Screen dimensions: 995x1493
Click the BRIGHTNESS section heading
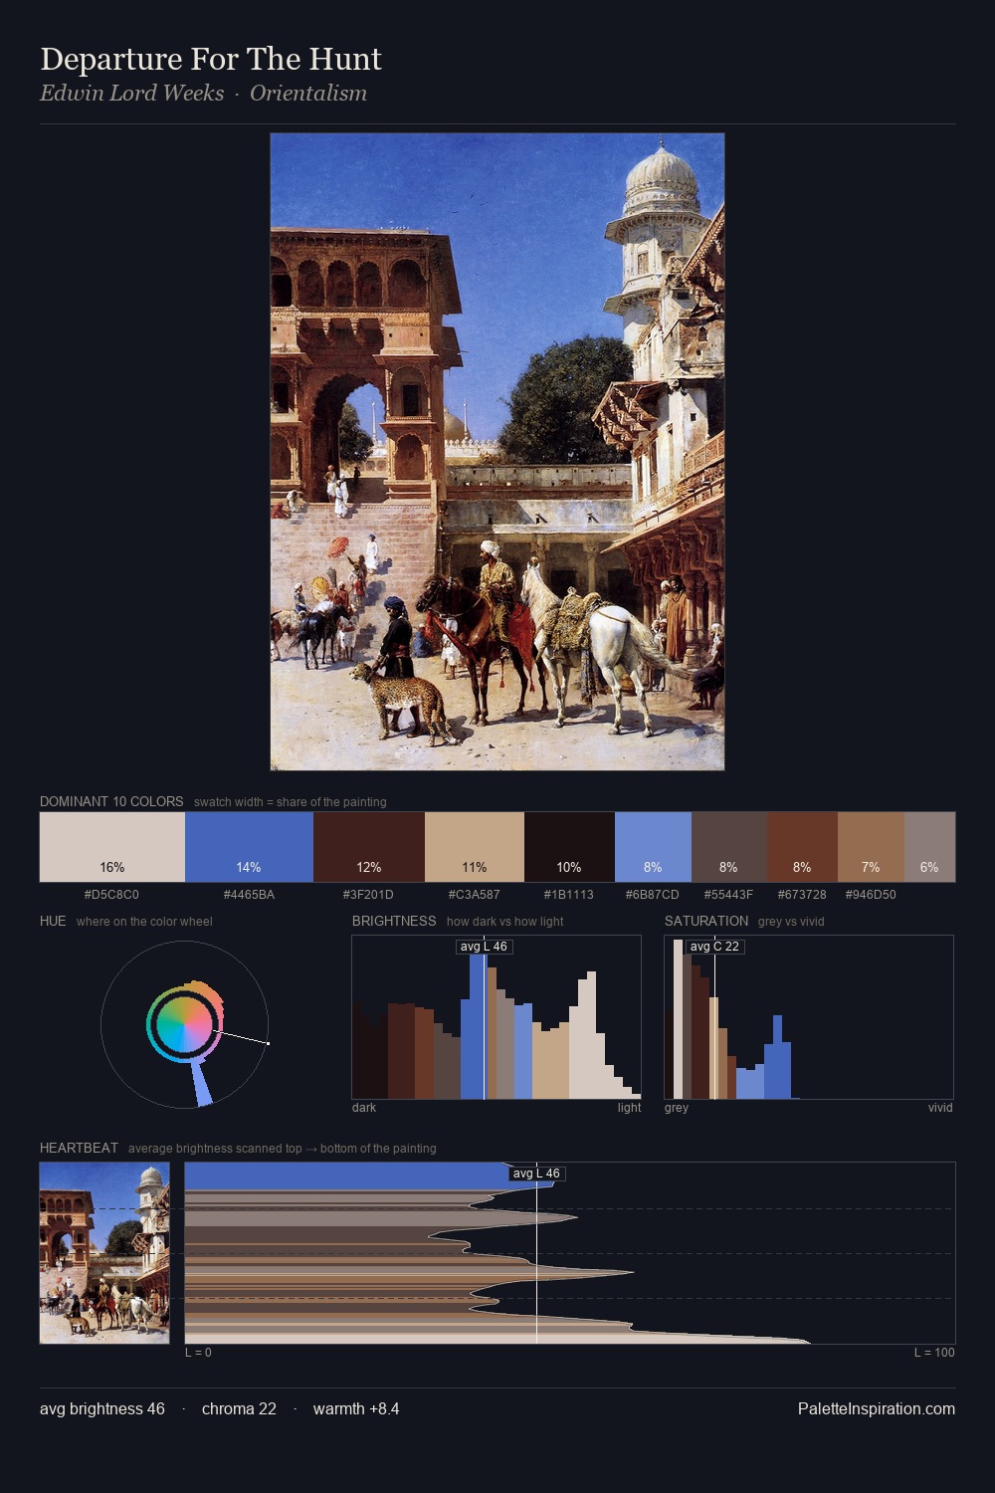(x=394, y=921)
